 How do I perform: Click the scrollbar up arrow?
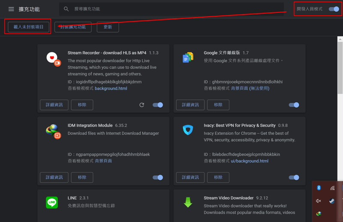pyautogui.click(x=340, y=39)
